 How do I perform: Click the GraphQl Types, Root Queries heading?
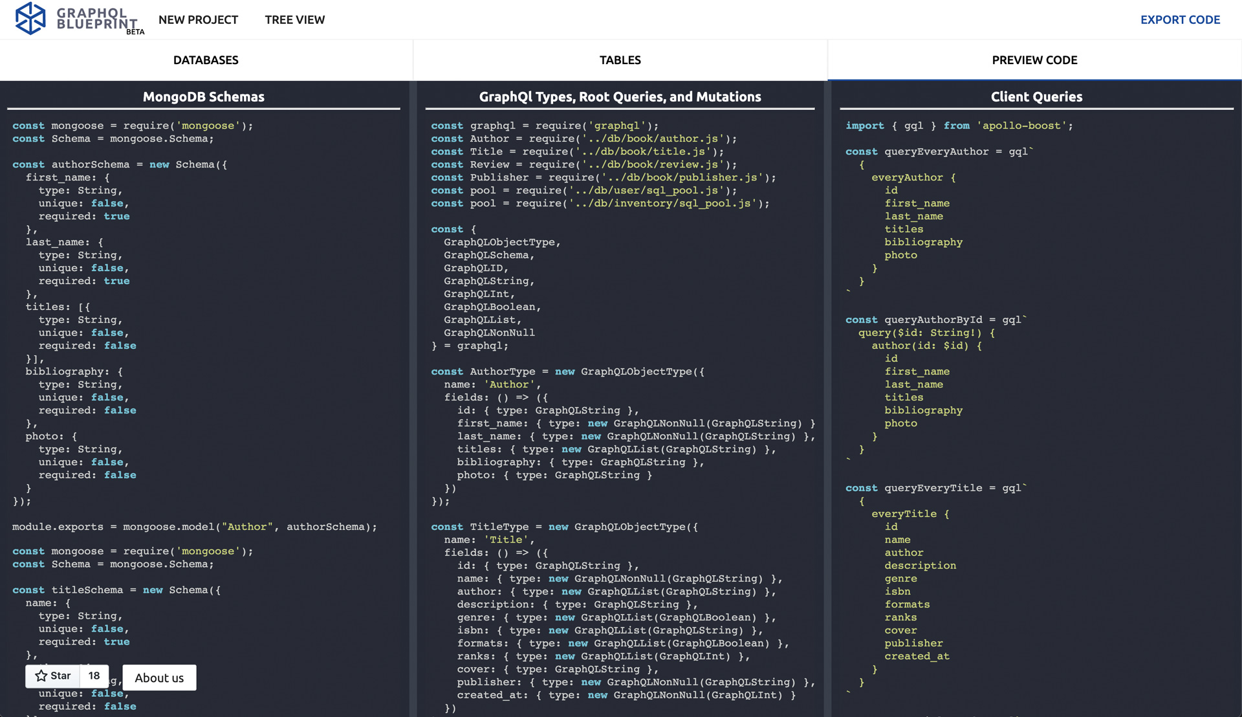[x=620, y=96]
